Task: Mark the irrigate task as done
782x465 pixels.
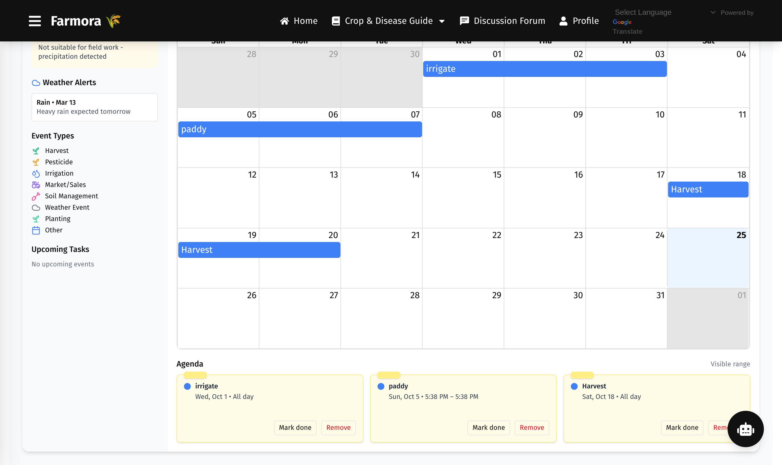Action: point(295,427)
